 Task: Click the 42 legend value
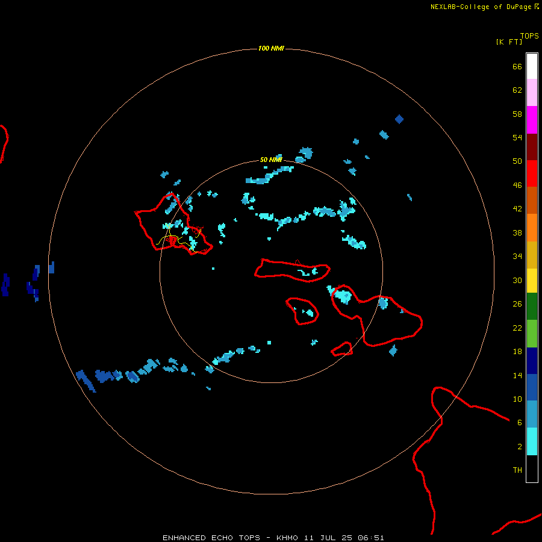point(517,209)
